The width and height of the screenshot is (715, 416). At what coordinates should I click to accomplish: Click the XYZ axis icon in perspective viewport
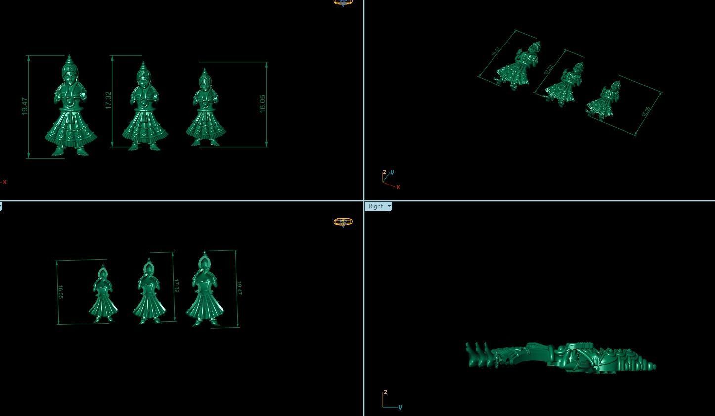coord(390,179)
